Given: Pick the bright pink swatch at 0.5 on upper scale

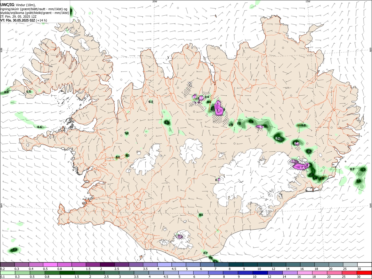Looking at the screenshot, I should (x=50, y=265).
